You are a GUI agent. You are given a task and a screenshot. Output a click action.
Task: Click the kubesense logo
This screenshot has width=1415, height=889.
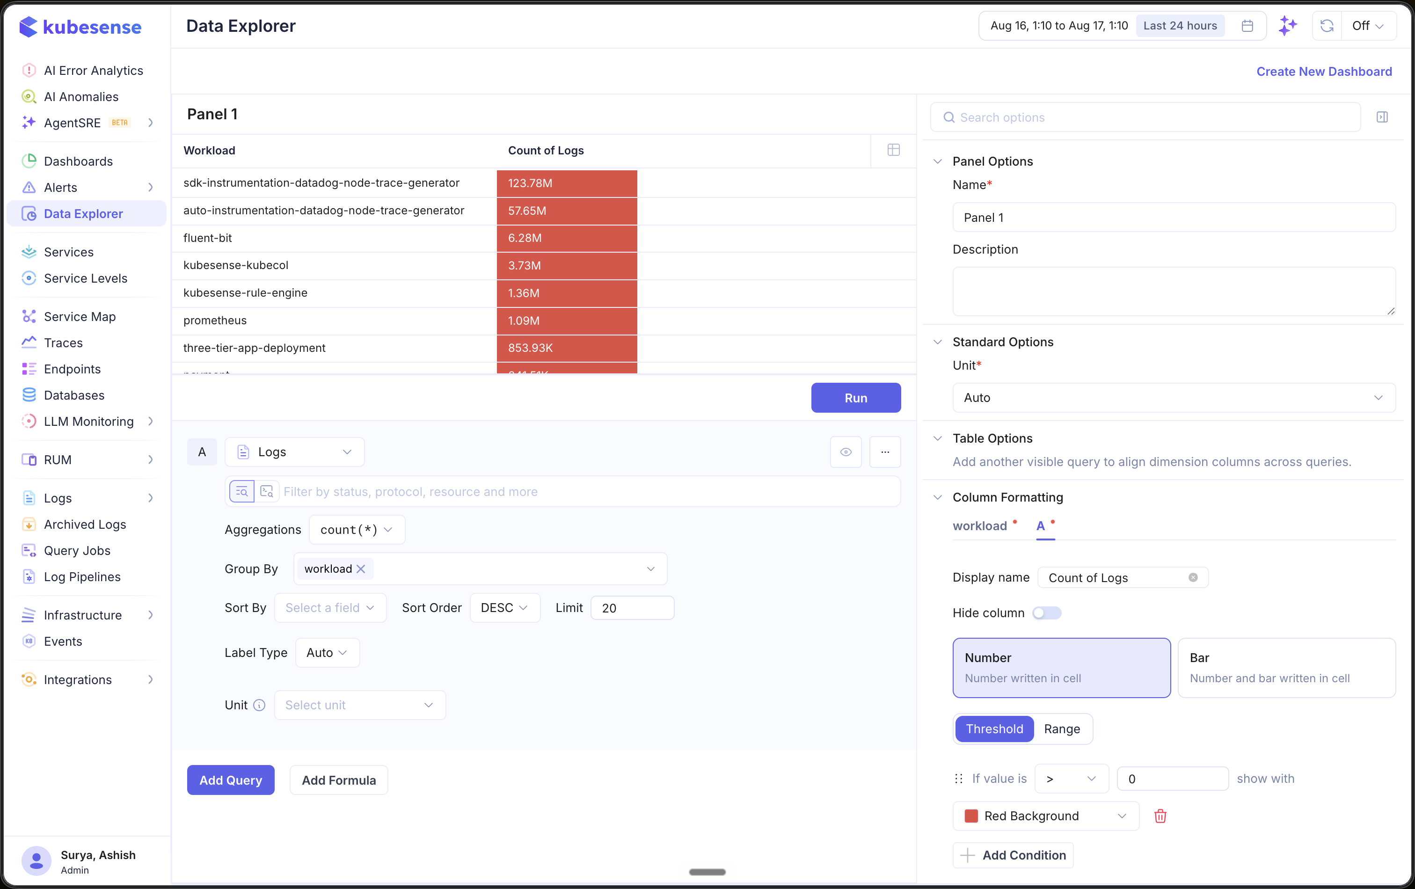[x=80, y=27]
